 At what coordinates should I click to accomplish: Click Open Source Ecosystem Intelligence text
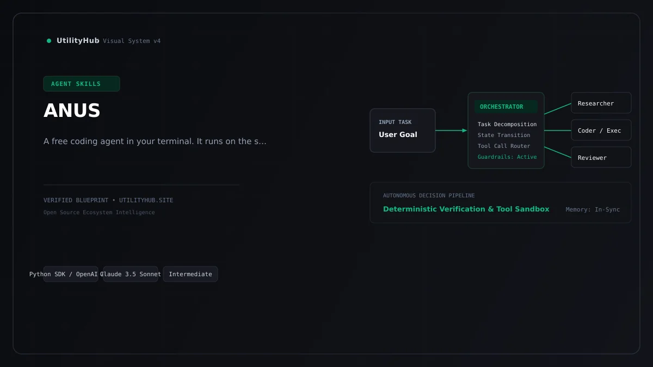tap(99, 213)
